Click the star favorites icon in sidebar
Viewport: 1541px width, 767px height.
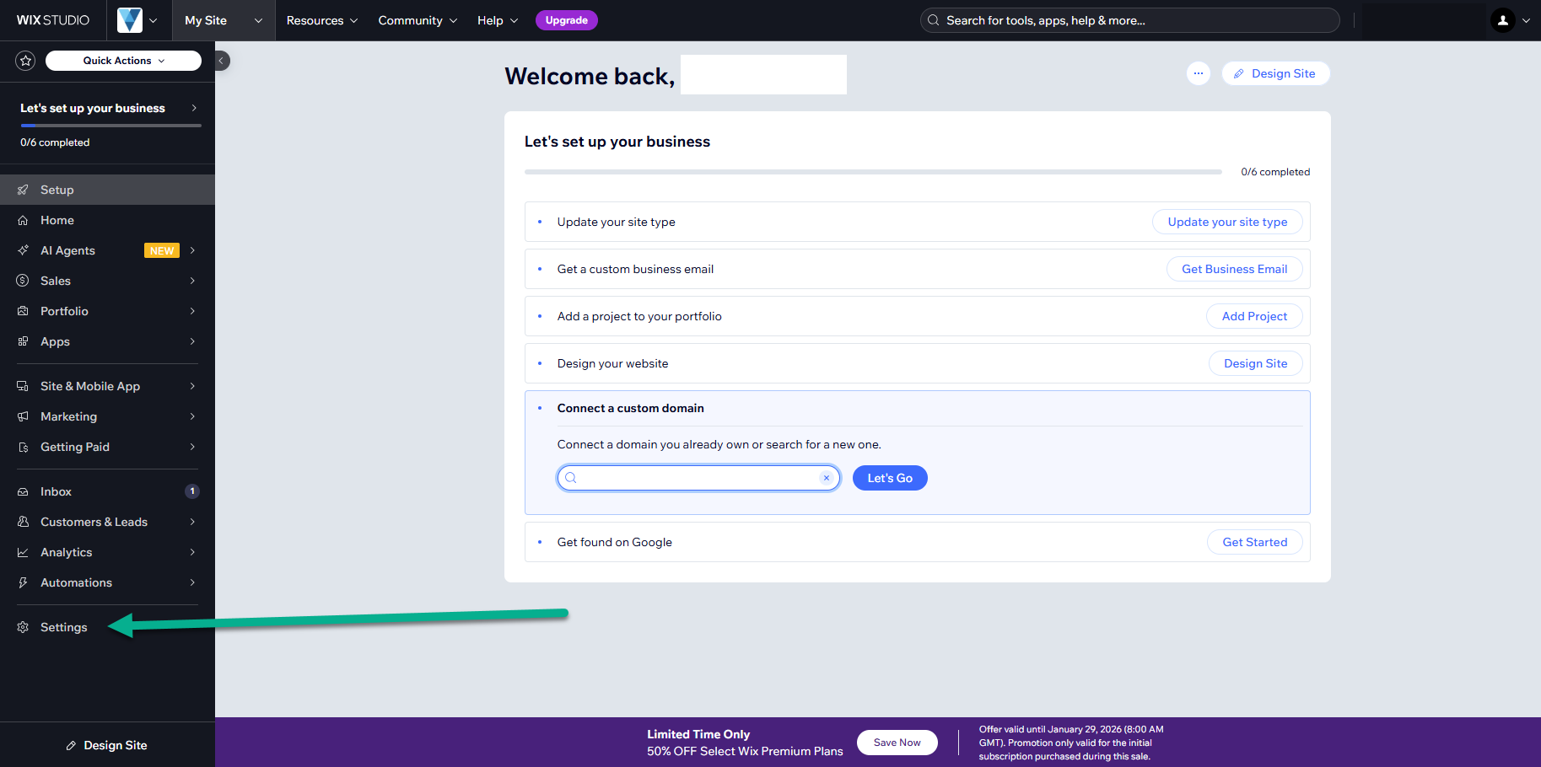pyautogui.click(x=25, y=61)
